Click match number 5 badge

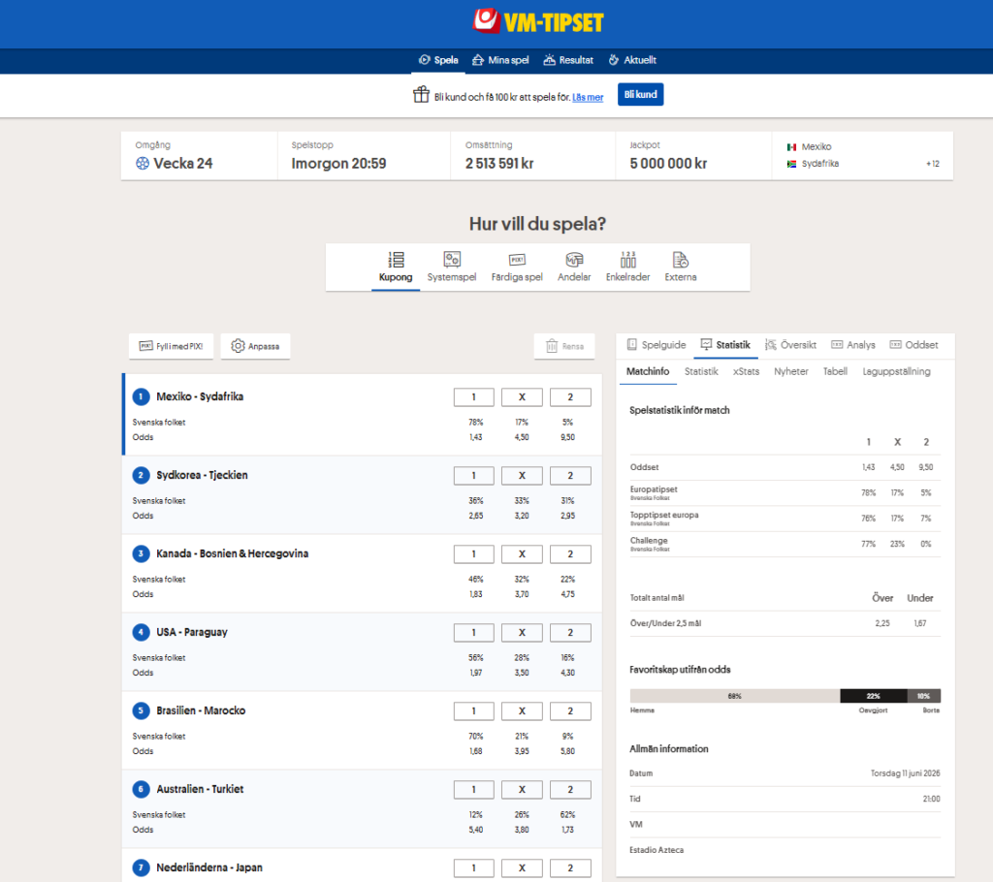click(141, 711)
